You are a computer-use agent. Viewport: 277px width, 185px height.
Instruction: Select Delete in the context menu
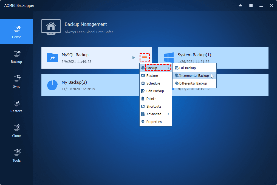(x=156, y=99)
